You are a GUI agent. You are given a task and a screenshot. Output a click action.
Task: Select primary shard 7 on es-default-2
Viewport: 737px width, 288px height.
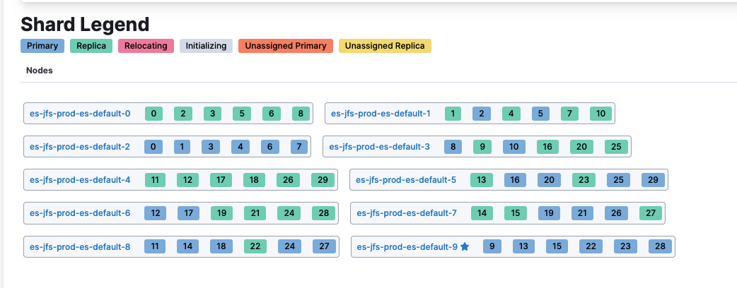point(299,147)
